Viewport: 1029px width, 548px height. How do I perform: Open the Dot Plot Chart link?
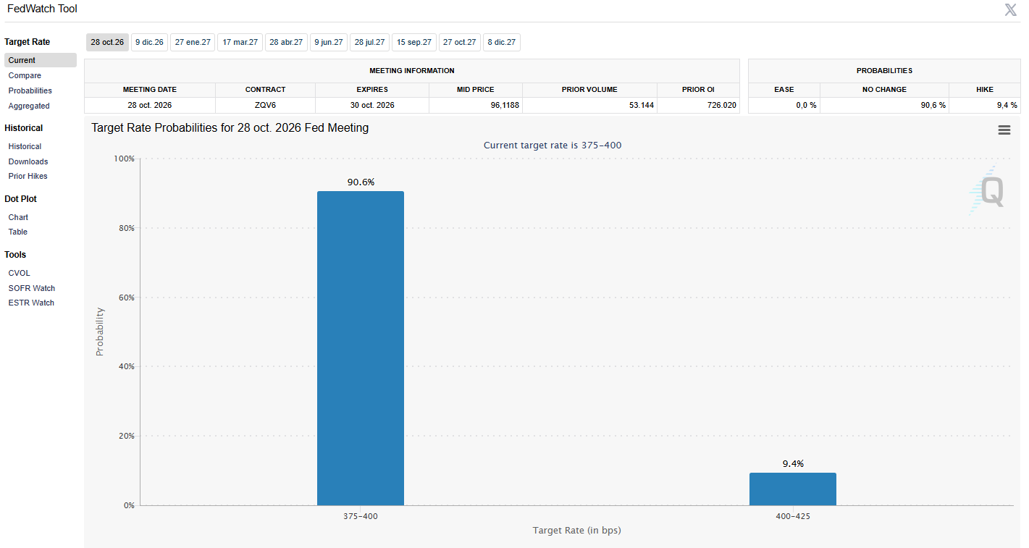18,217
